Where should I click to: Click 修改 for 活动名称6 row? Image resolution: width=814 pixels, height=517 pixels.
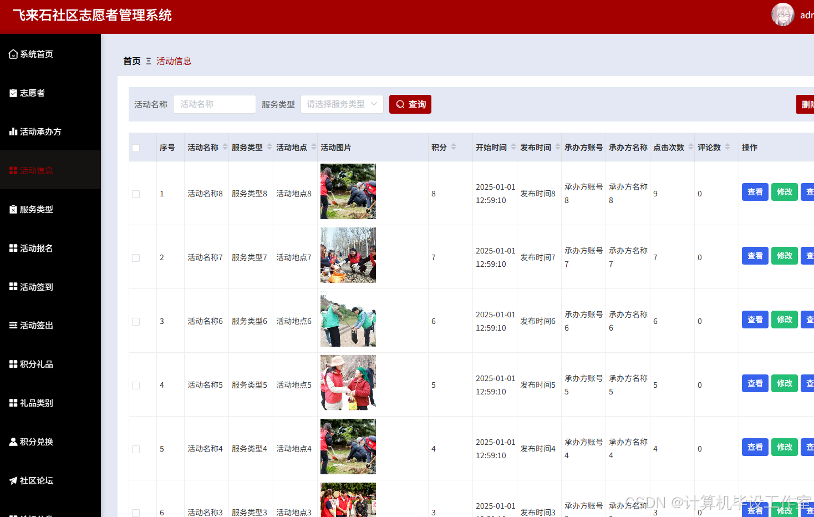(785, 320)
